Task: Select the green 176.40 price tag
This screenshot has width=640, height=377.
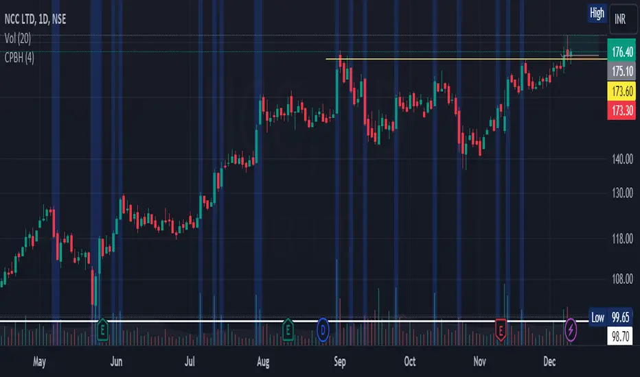Action: pos(621,52)
